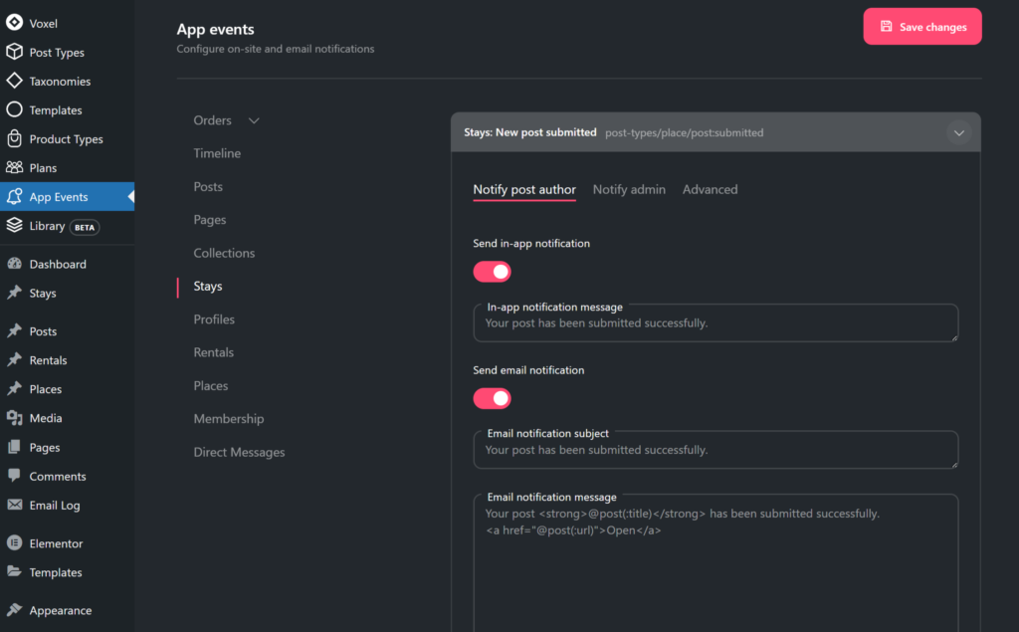Screen dimensions: 1019x632
Task: Click the Voxel logo icon
Action: [x=15, y=23]
